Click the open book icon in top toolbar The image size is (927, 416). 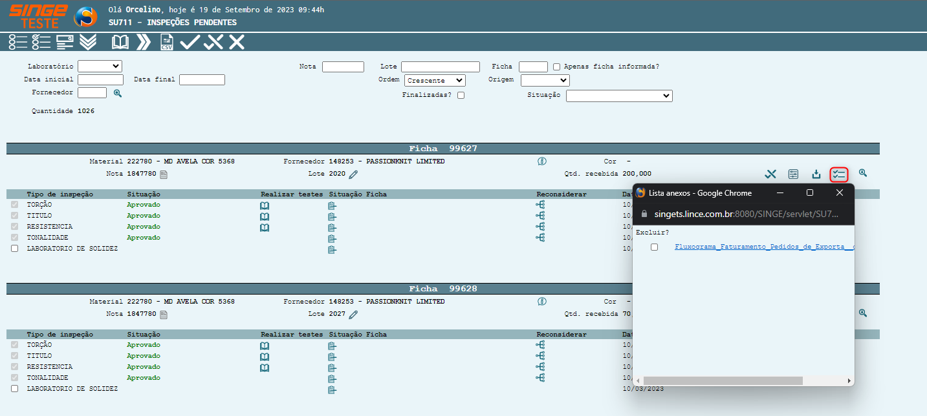click(x=120, y=43)
